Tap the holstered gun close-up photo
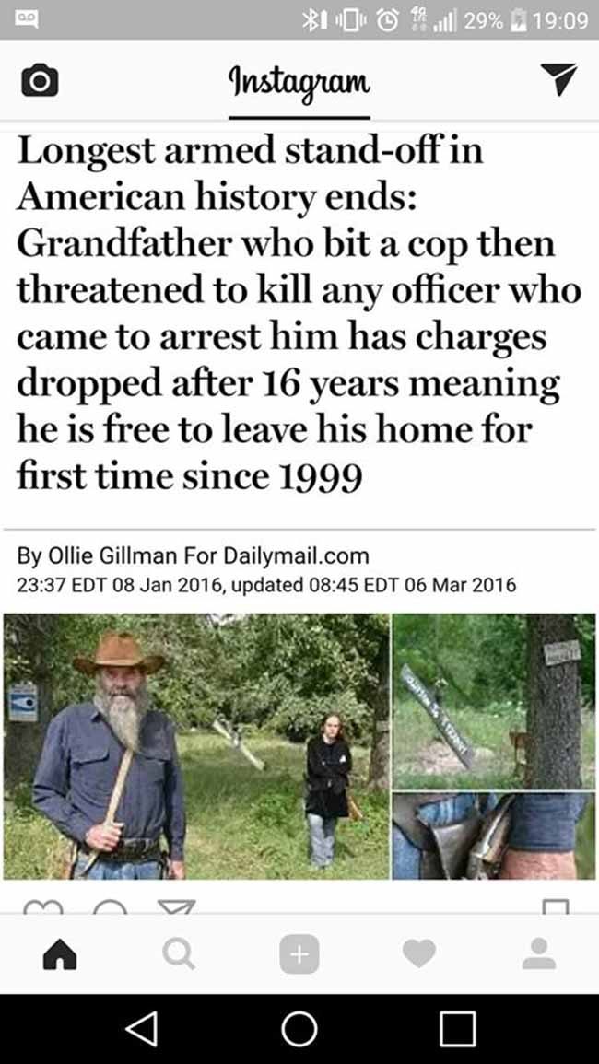Image resolution: width=599 pixels, height=1064 pixels. click(494, 836)
